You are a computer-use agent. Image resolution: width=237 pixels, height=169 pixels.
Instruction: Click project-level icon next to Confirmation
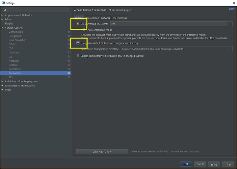[69, 32]
